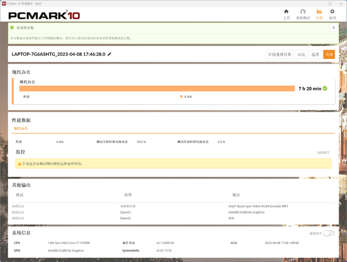
Task: Click the 输出 column header
Action: point(236,195)
